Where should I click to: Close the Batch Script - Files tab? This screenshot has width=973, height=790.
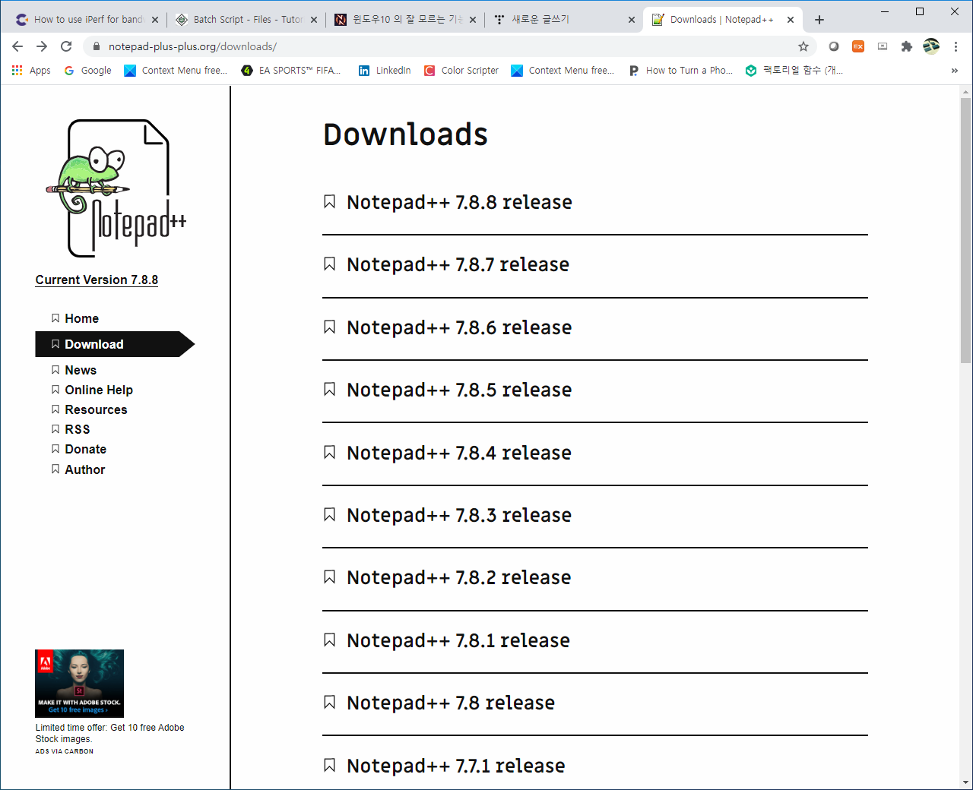(x=314, y=20)
